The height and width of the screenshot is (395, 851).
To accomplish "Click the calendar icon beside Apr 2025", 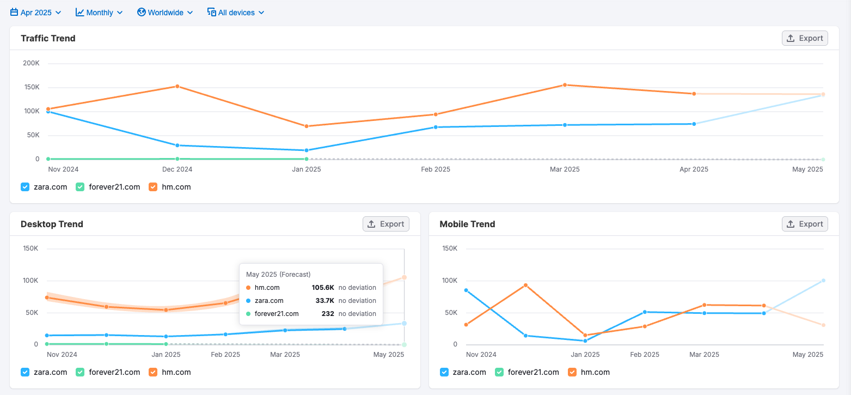I will pos(14,12).
